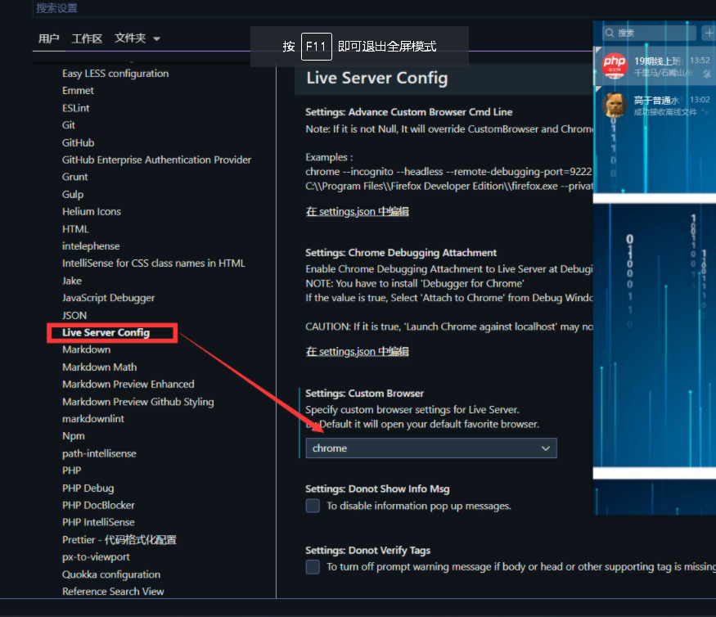
Task: Enable the Donot Verify Tags checkbox
Action: point(313,567)
